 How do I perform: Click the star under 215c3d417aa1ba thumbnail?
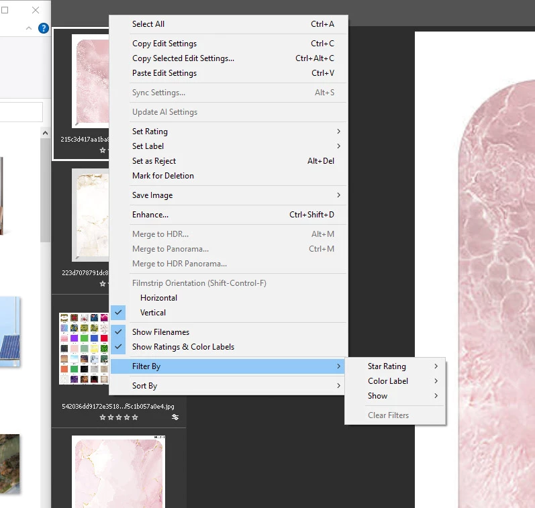tap(102, 150)
